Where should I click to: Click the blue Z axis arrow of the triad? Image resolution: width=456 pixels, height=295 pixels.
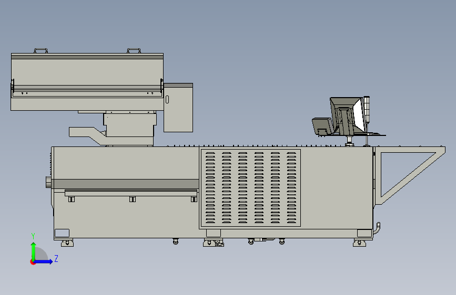pyautogui.click(x=44, y=261)
